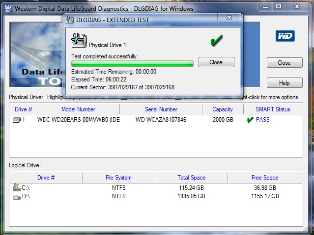Image resolution: width=314 pixels, height=235 pixels.
Task: Click 'Test completed successfully.' message
Action: (105, 56)
